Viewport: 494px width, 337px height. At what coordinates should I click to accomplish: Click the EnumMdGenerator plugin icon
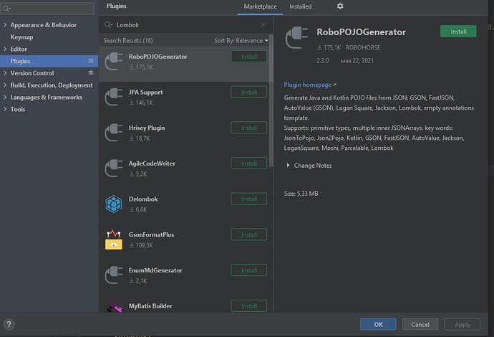pos(114,275)
